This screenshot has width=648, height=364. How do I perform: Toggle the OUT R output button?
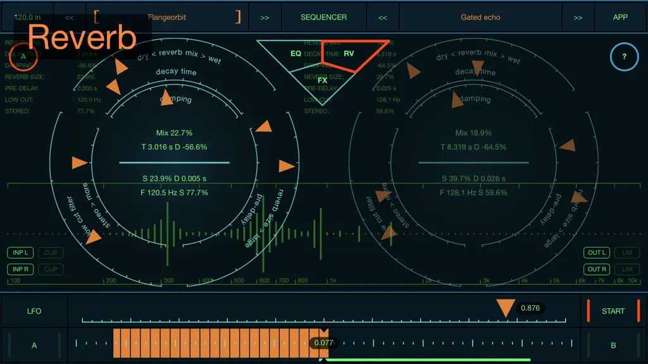pyautogui.click(x=596, y=269)
